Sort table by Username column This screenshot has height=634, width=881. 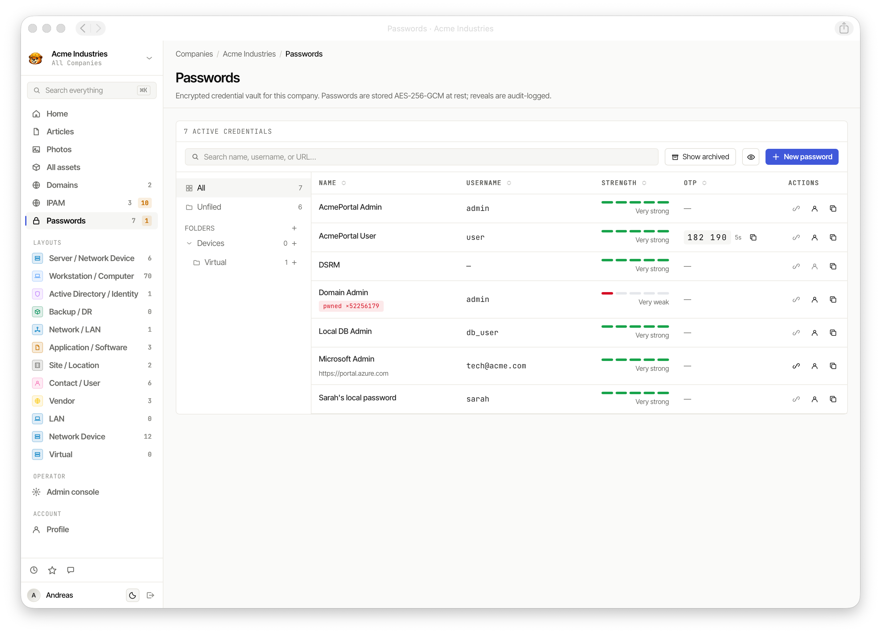[x=488, y=183]
